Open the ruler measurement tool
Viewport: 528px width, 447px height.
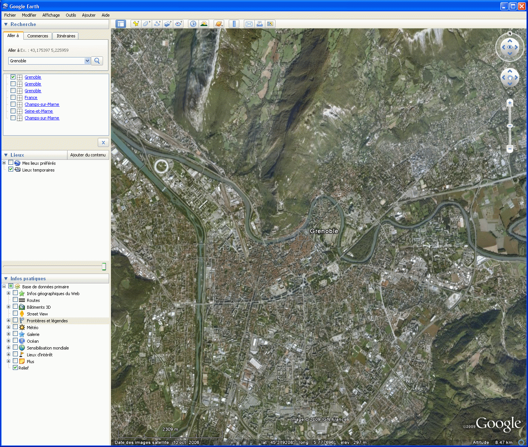[x=234, y=24]
